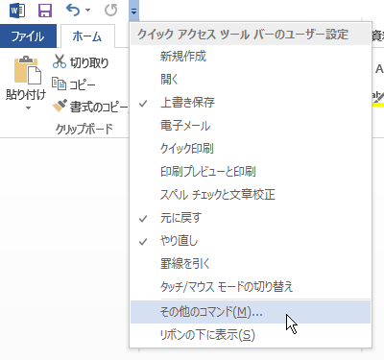Copy selection with the コピー button
Screen dimensions: 384x360
(x=74, y=84)
